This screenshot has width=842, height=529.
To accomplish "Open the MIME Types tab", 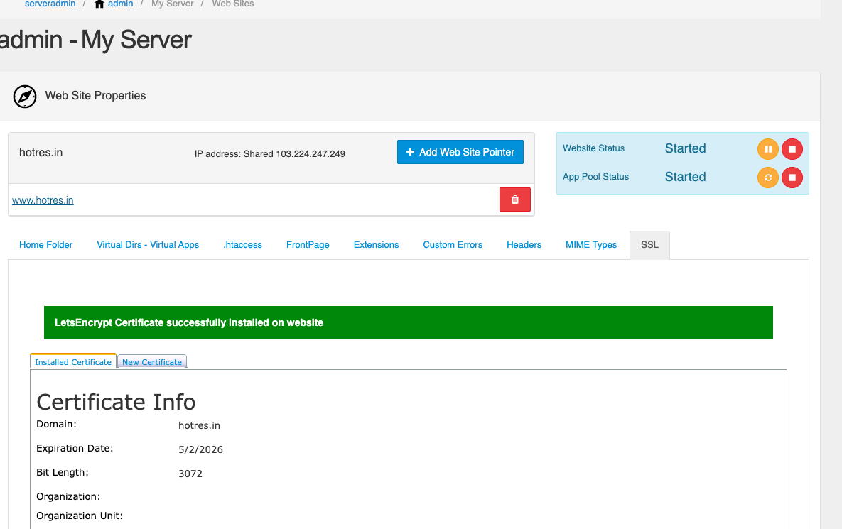I will click(591, 245).
